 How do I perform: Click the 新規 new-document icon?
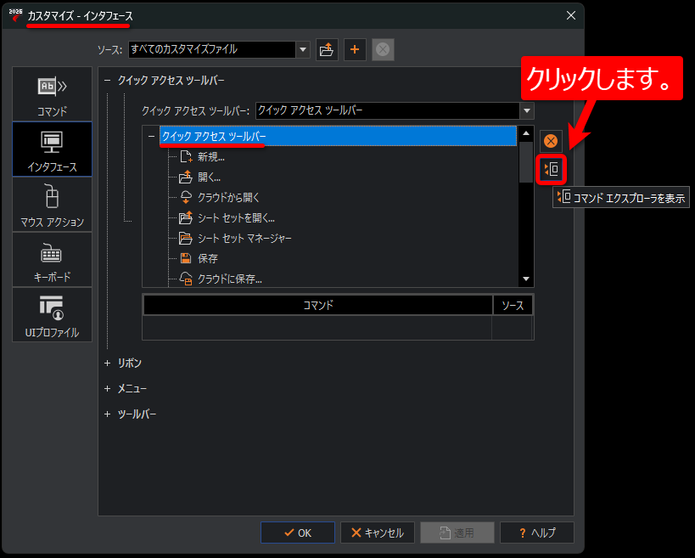point(186,156)
